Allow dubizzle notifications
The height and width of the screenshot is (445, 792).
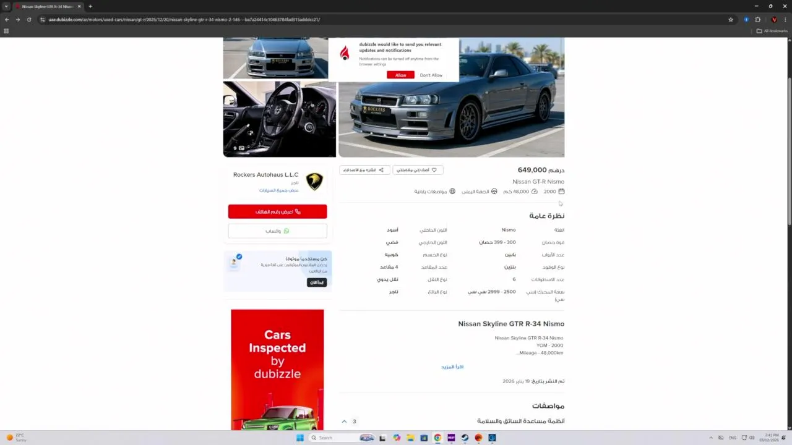click(x=400, y=75)
